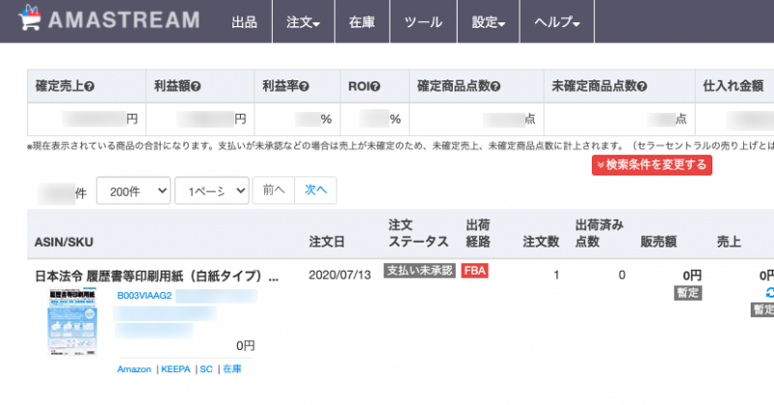Click the help icon beside ROI
774x405 pixels.
(375, 86)
